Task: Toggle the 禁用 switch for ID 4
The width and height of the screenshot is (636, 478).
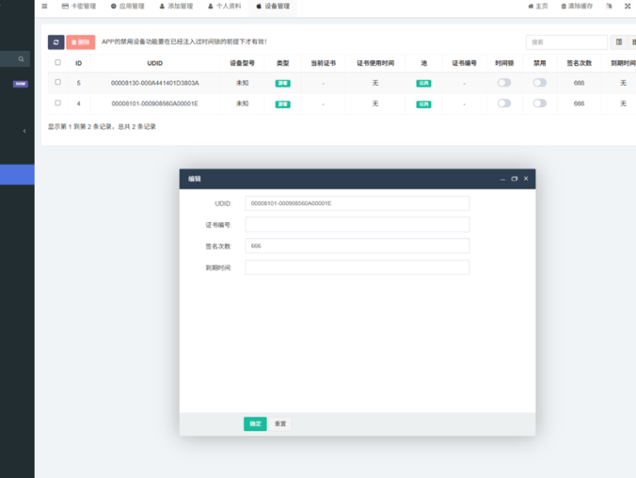Action: point(539,104)
